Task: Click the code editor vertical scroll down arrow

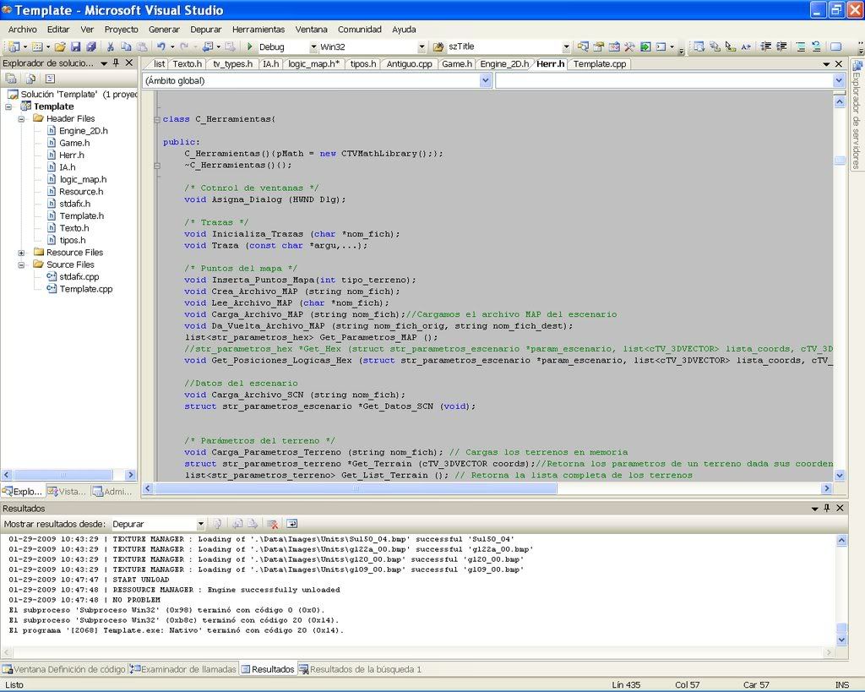Action: tap(839, 475)
